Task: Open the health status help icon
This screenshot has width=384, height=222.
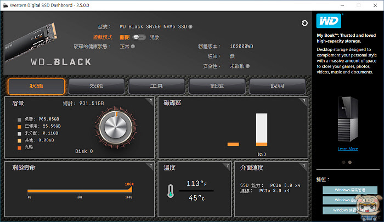Action: pos(133,46)
